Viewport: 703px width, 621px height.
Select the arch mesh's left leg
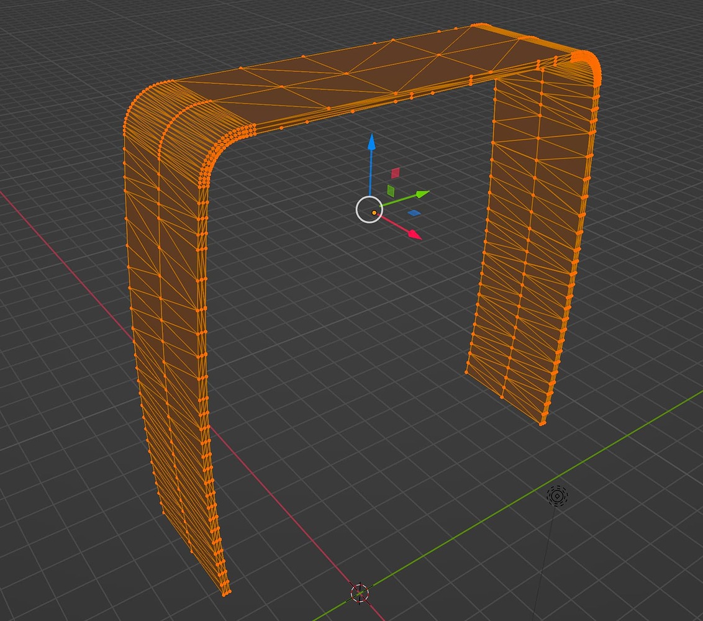174,342
